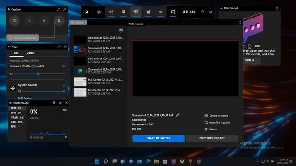Pin the Performance widget
The width and height of the screenshot is (296, 166).
tap(60, 103)
